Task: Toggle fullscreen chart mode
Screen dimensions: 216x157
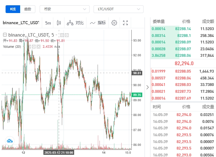Action: [126, 23]
